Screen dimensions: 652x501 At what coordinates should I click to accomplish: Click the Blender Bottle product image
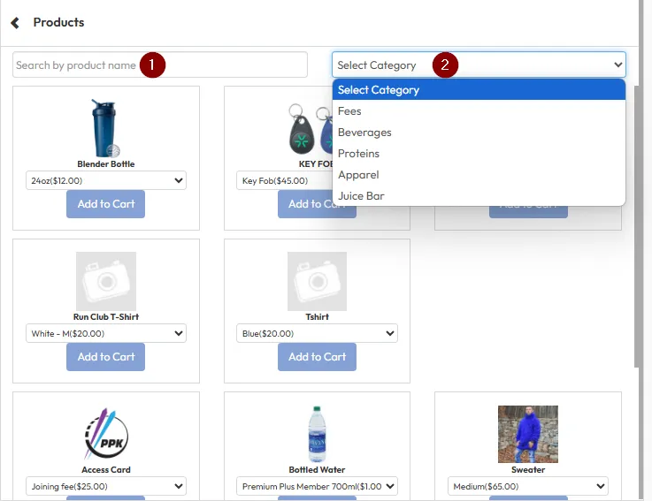tap(105, 128)
